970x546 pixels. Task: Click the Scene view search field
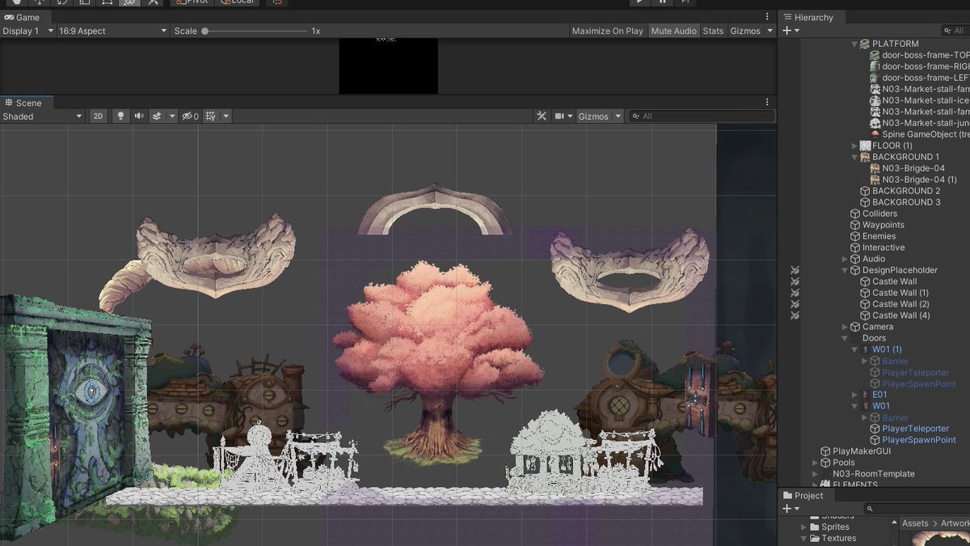(x=702, y=116)
